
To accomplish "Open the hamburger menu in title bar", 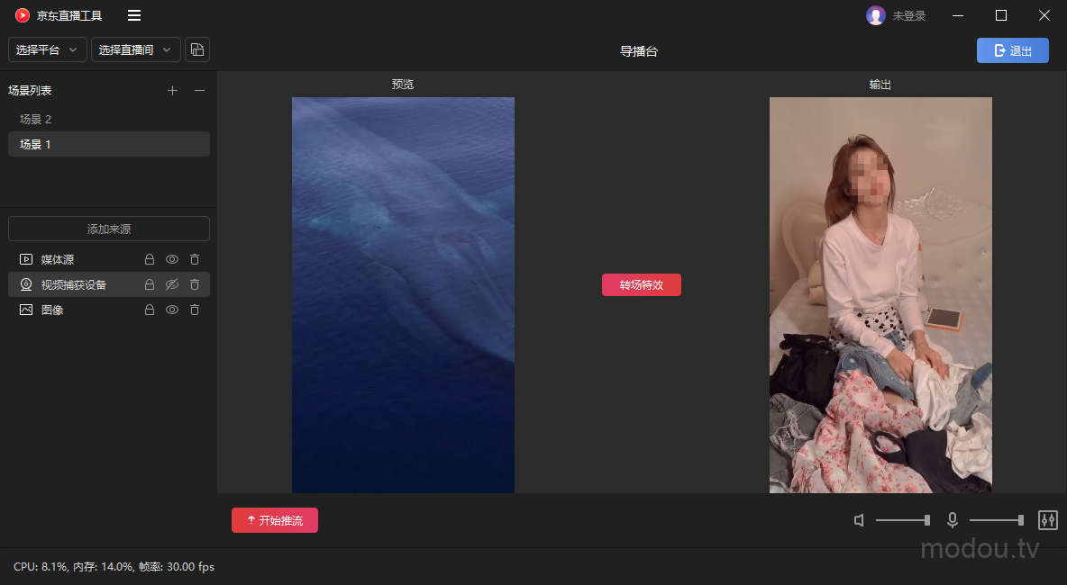I will point(134,15).
